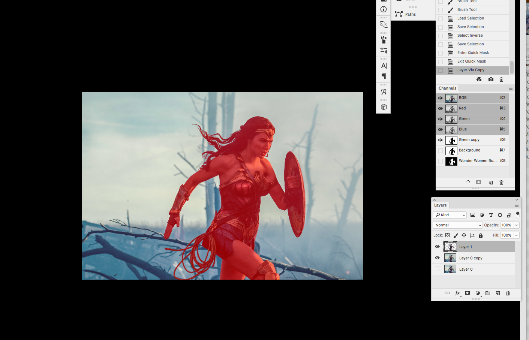The width and height of the screenshot is (529, 340).
Task: Select the Enter Quick Mask history state
Action: 472,53
